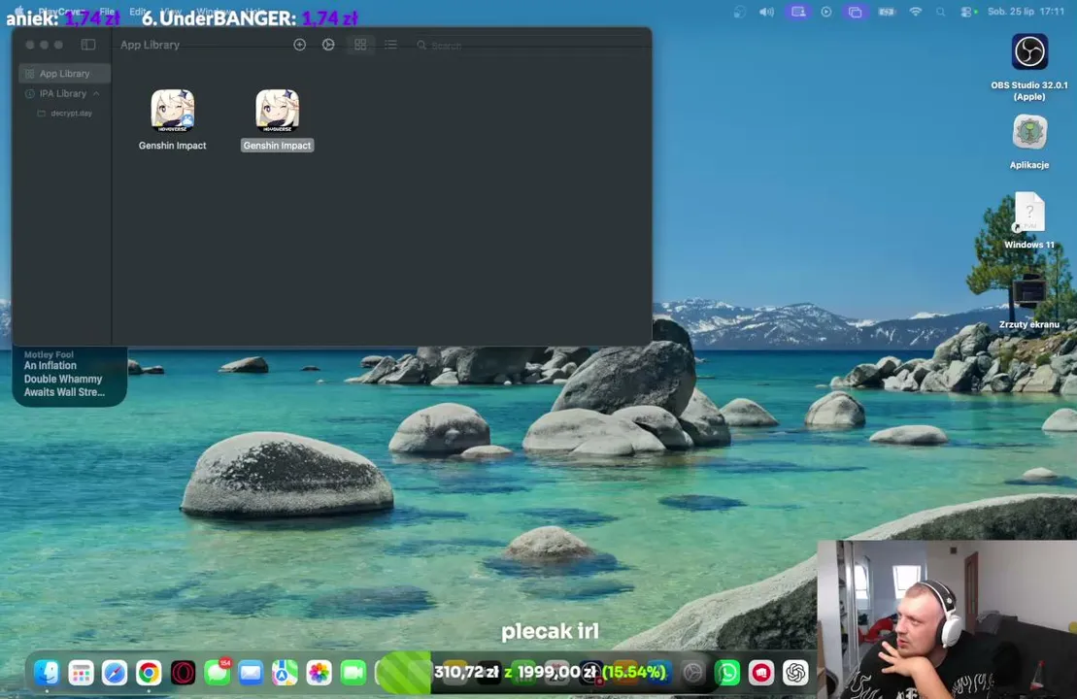The image size is (1077, 699).
Task: Click the screen sharing menu bar icon
Action: [x=797, y=12]
